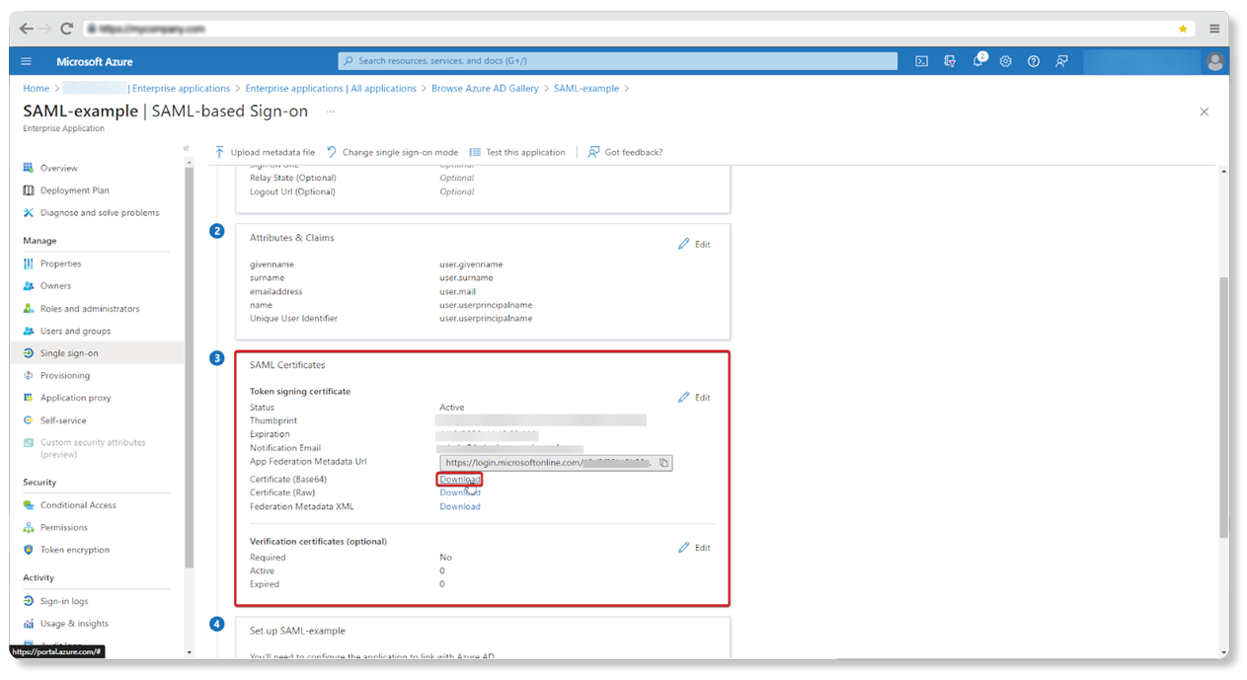This screenshot has width=1247, height=680.
Task: Click Got feedback?
Action: 625,152
